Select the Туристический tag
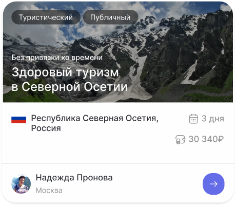The width and height of the screenshot is (236, 206). click(x=46, y=17)
